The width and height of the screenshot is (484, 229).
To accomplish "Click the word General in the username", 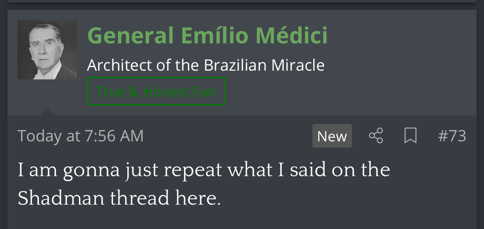I will 130,36.
